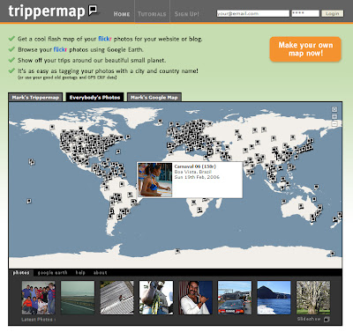Image resolution: width=353 pixels, height=332 pixels.
Task: Open the bare tree thumbnail
Action: 313,298
